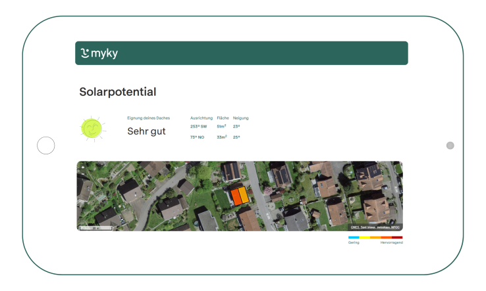Click the Solarpotential heading
Image resolution: width=486 pixels, height=291 pixels.
point(118,92)
